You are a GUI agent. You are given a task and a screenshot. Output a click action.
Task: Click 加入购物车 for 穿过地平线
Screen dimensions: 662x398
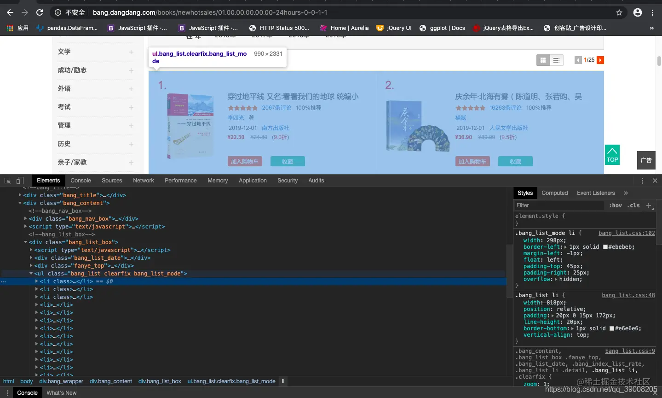coord(245,161)
